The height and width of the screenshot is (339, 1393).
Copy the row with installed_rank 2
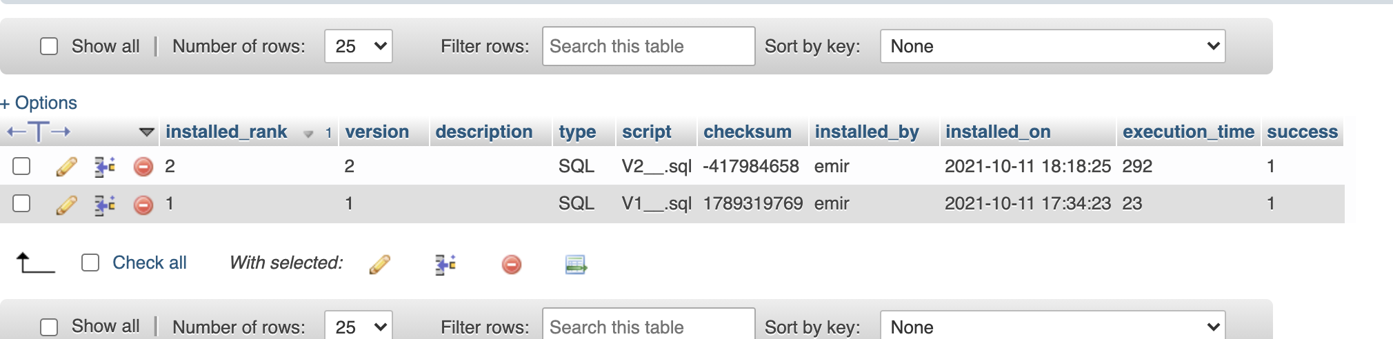coord(105,167)
